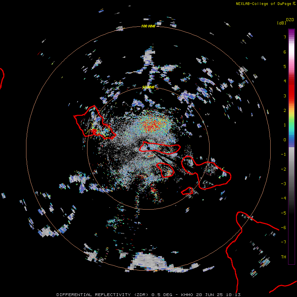
Task: Click the 7 value on color scale
Action: point(285,37)
